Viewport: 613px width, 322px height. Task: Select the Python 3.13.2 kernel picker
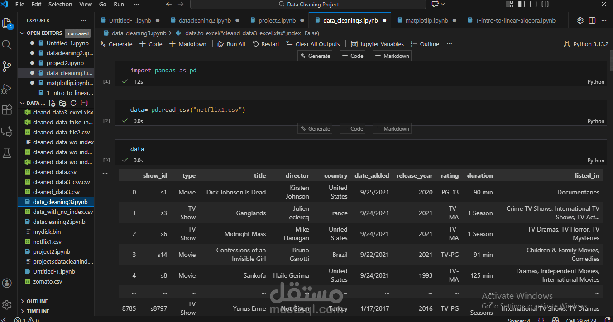pos(586,44)
